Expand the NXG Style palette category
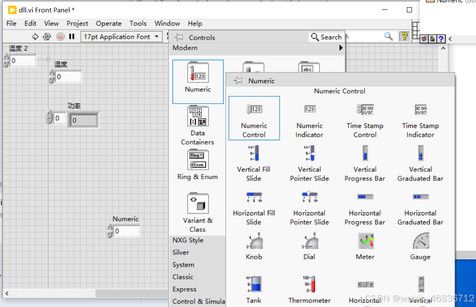Image resolution: width=476 pixels, height=307 pixels. point(188,240)
